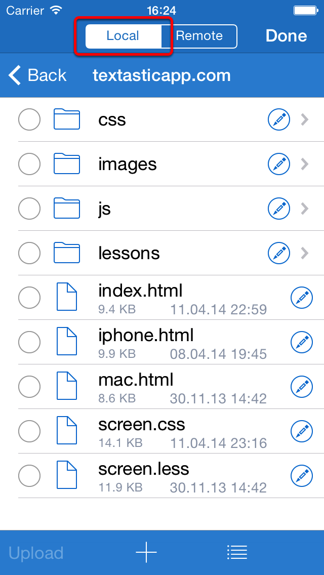Go Back to the previous folder
The height and width of the screenshot is (575, 324).
pyautogui.click(x=37, y=75)
